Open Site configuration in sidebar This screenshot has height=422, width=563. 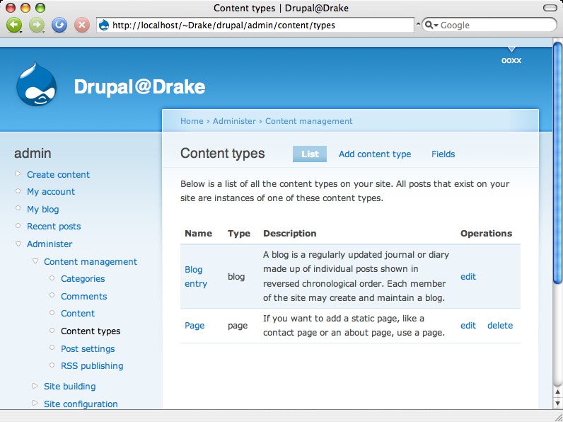(81, 404)
